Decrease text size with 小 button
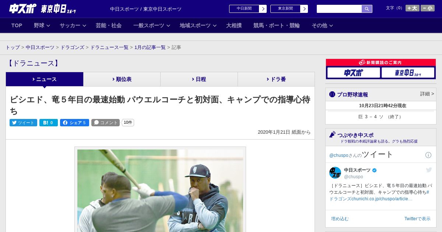 428,8
